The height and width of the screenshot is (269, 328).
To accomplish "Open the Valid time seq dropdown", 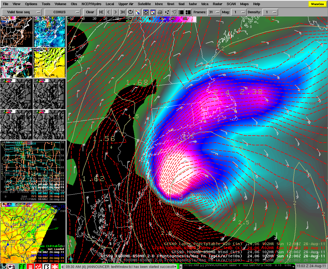I will (x=22, y=12).
